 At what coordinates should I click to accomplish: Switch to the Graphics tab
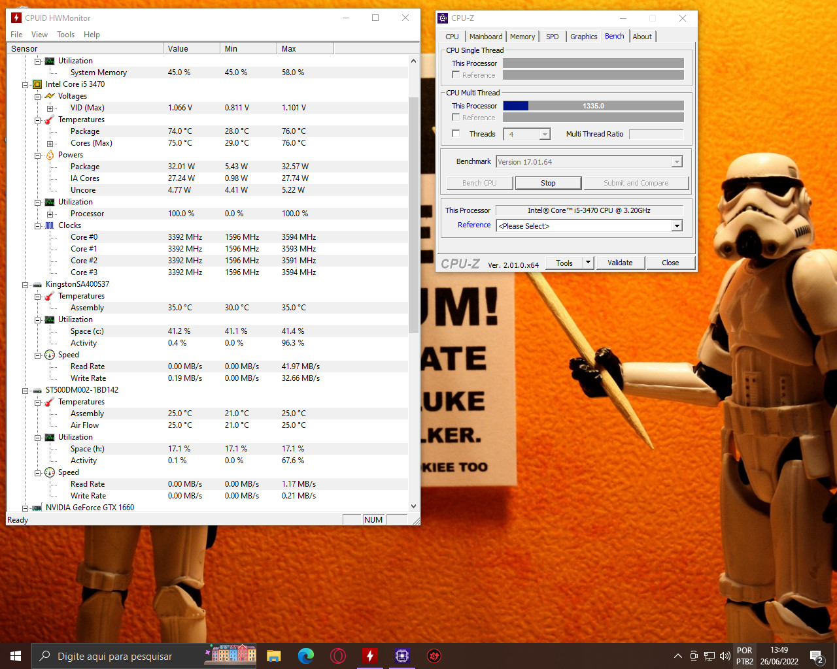(x=583, y=37)
